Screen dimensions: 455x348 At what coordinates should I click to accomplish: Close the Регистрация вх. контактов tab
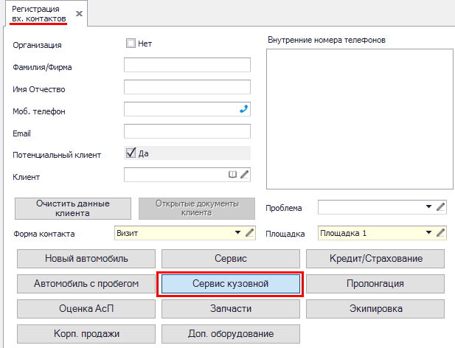pyautogui.click(x=79, y=14)
